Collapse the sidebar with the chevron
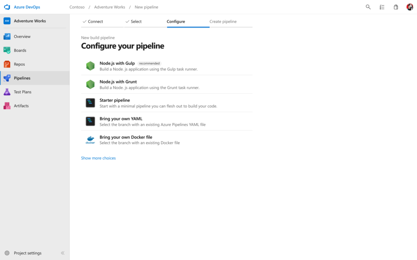This screenshot has width=417, height=260. click(63, 253)
